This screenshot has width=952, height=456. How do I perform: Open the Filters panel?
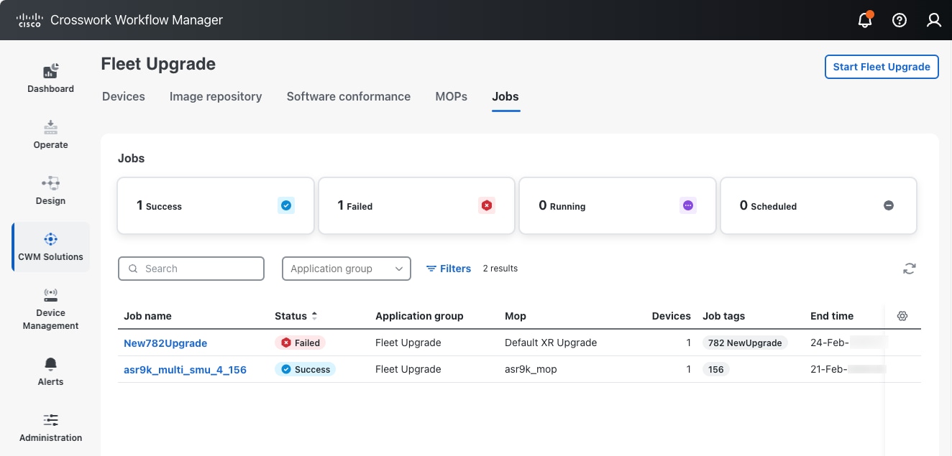[449, 269]
